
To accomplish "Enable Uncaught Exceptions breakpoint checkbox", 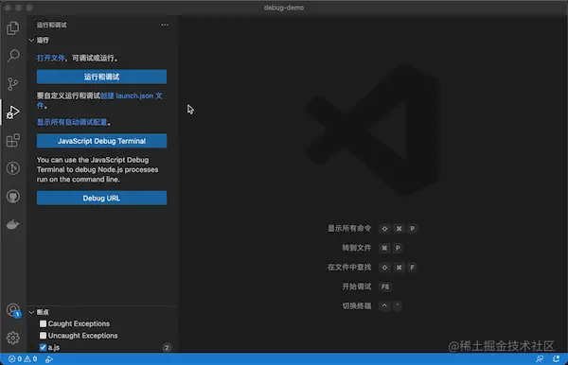I will (x=44, y=336).
